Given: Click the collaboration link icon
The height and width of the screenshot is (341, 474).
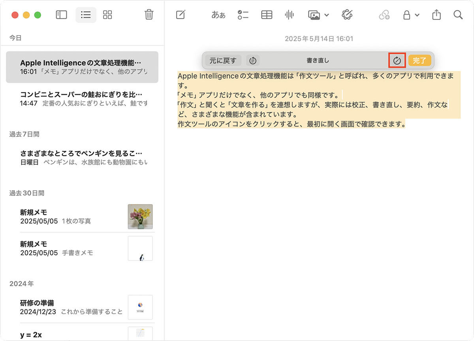Looking at the screenshot, I should point(384,15).
